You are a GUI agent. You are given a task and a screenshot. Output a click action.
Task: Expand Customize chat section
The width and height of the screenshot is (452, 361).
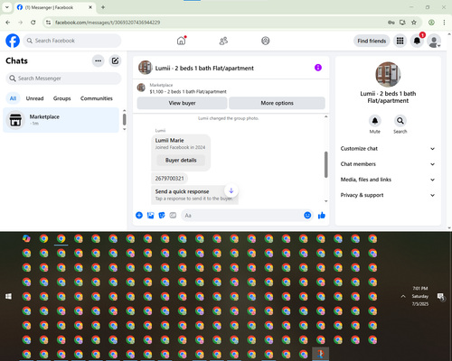388,148
